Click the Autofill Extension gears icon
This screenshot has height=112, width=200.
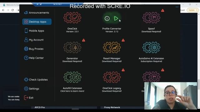[x=72, y=77]
